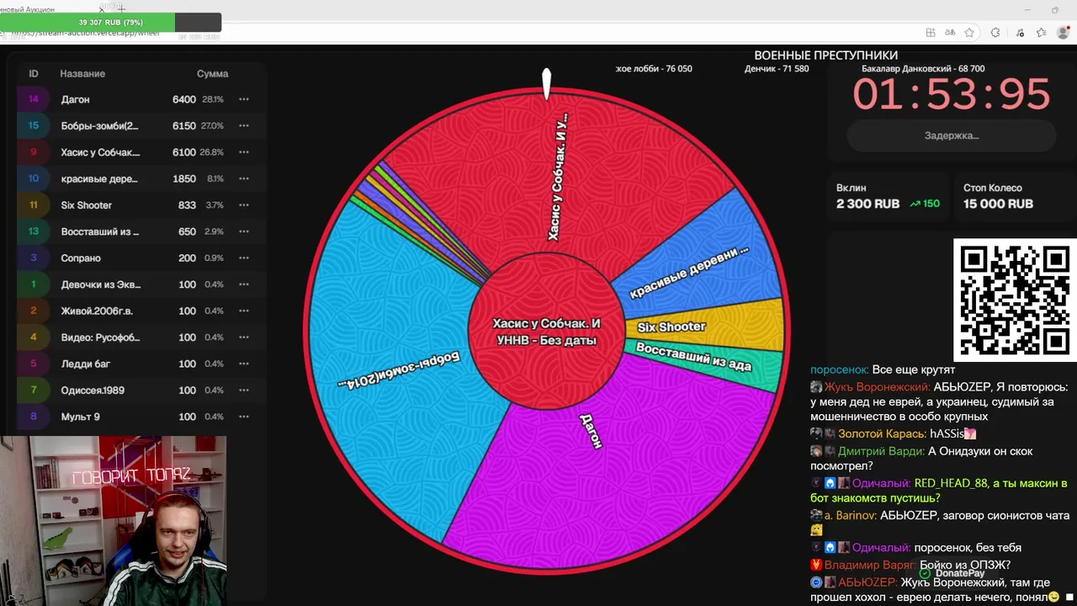This screenshot has height=606, width=1077.
Task: Open a new browser tab
Action: coord(120,8)
